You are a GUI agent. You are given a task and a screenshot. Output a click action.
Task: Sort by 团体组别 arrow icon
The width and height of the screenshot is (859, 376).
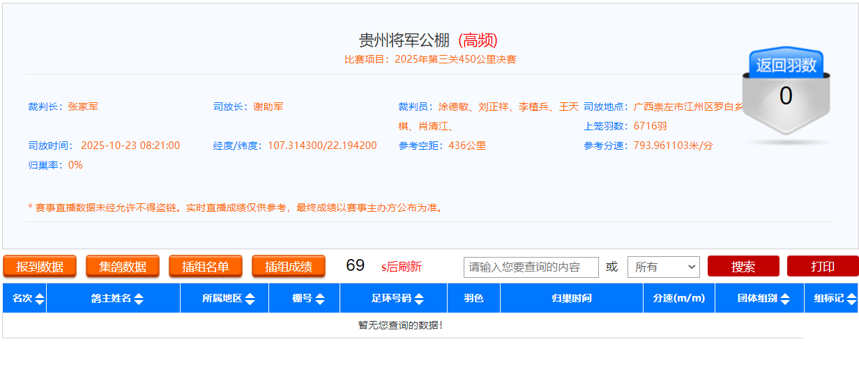point(785,299)
